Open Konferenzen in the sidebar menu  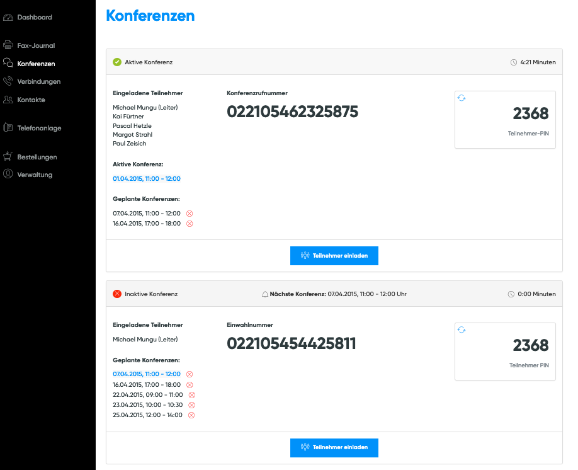[x=36, y=64]
